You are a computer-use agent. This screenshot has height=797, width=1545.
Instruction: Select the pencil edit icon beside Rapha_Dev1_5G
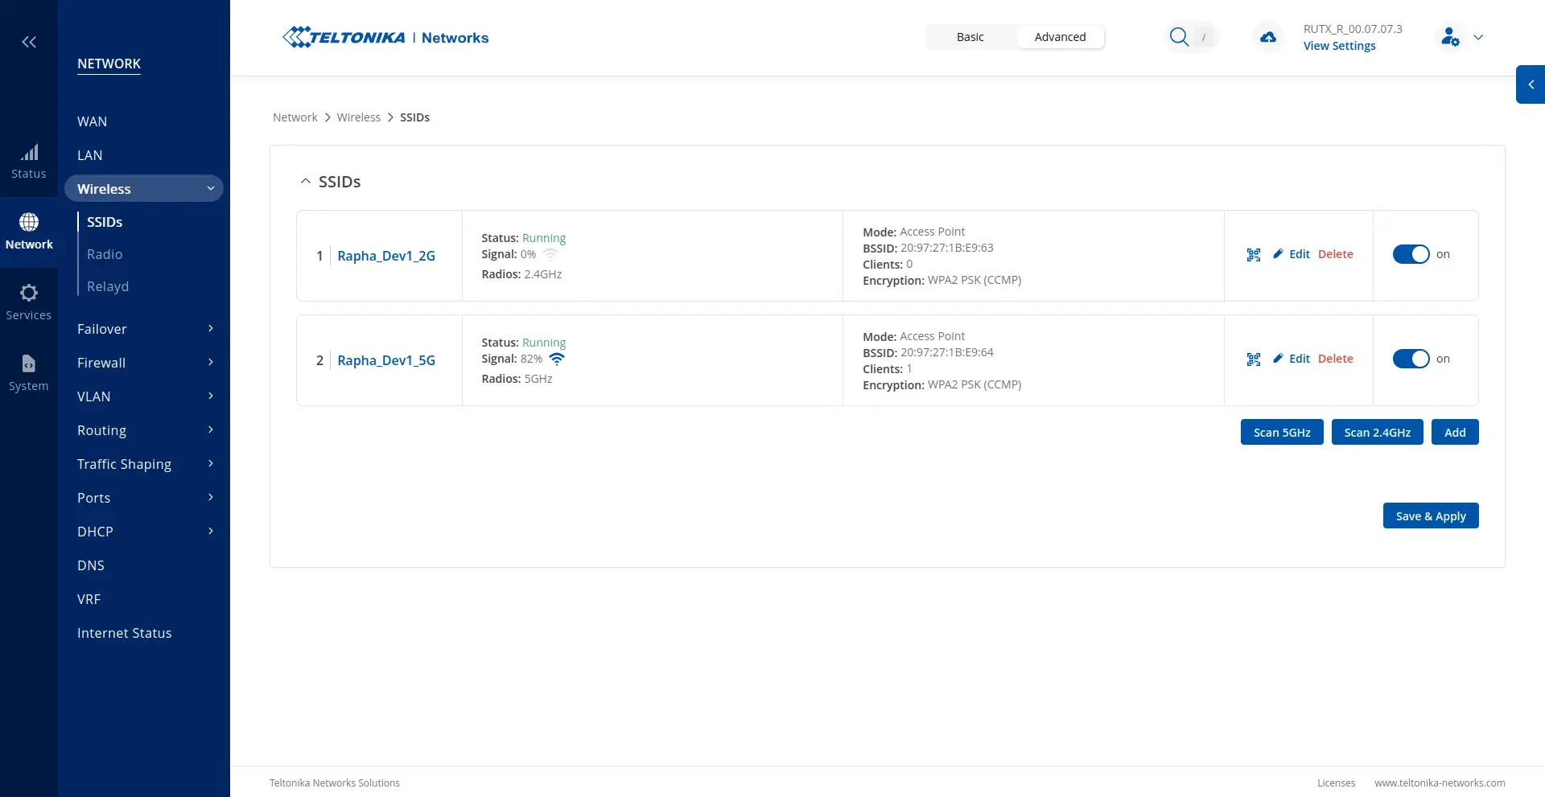(x=1279, y=359)
